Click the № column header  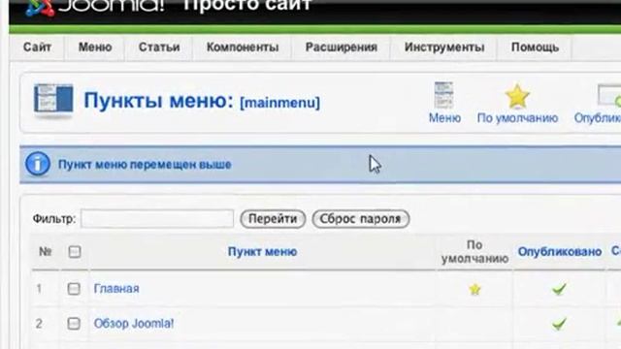point(46,252)
